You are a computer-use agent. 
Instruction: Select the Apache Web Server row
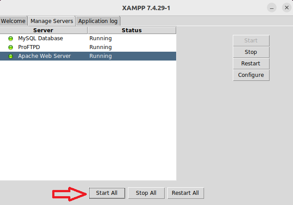point(44,56)
